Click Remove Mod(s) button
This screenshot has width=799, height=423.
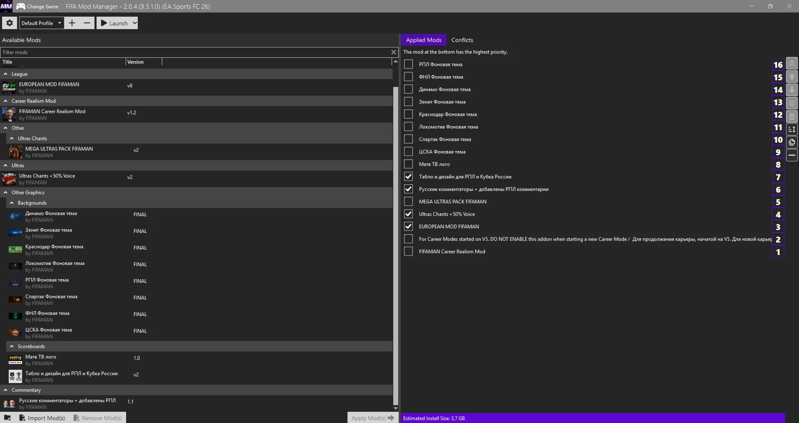tap(98, 418)
